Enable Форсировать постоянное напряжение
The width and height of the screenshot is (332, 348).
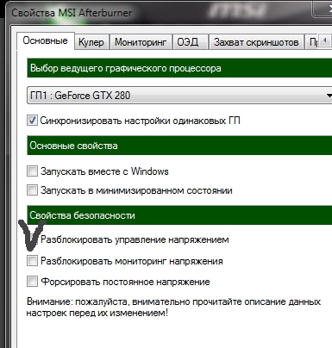pos(32,282)
